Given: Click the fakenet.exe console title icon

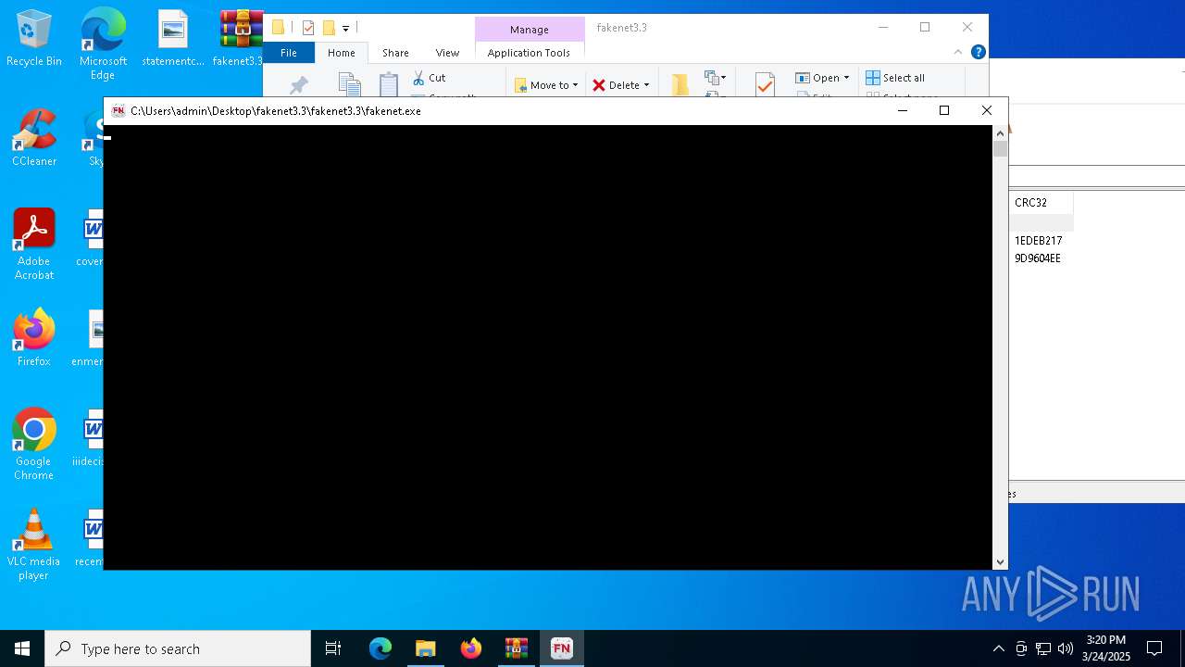Looking at the screenshot, I should tap(118, 111).
